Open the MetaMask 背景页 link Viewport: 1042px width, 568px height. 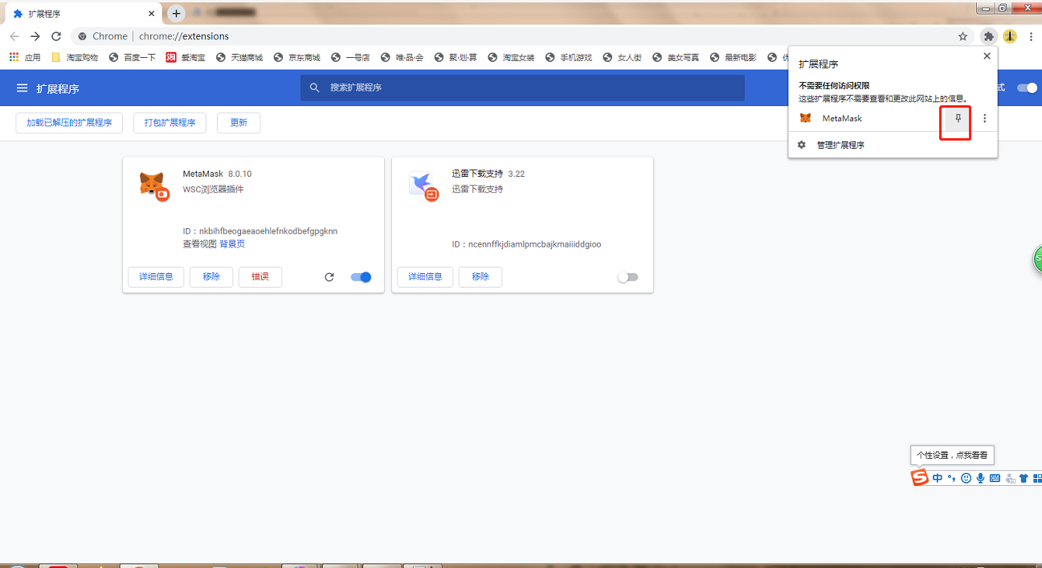[232, 244]
